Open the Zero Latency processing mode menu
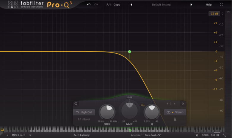 [81, 135]
